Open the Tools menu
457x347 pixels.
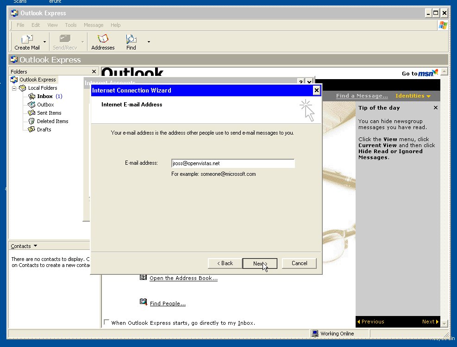coord(70,25)
